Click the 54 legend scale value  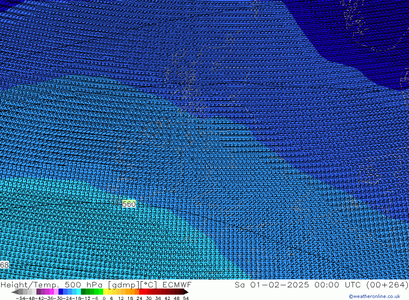coord(186,298)
